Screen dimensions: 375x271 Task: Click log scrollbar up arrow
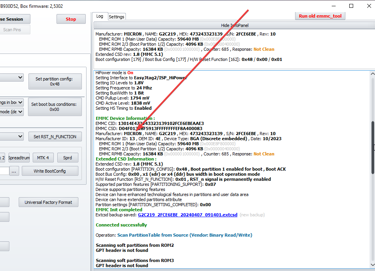point(373,74)
